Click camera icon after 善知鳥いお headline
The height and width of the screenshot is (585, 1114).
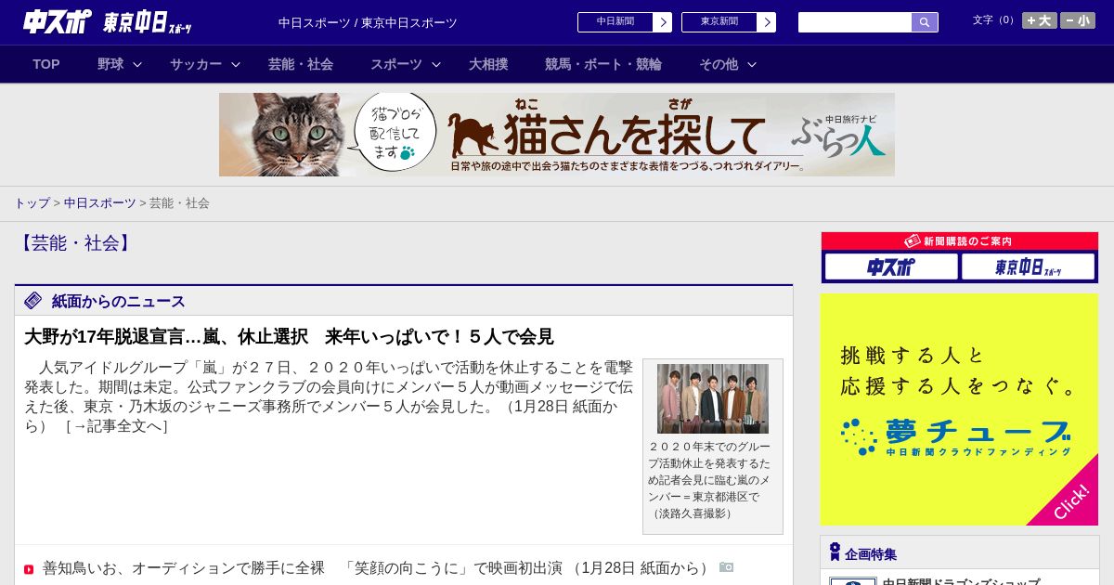726,566
